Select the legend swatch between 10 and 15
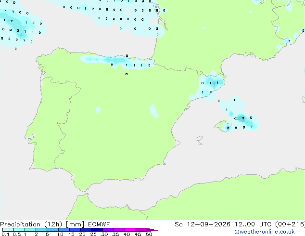This screenshot has width=305, height=236. point(64,230)
